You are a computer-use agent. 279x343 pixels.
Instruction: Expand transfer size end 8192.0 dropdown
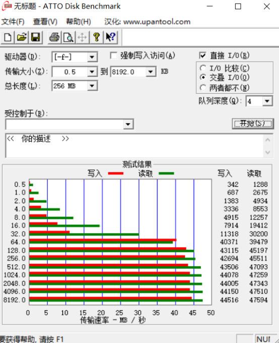point(150,72)
